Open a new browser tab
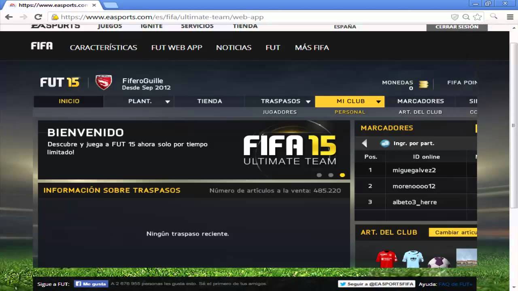 coord(110,5)
